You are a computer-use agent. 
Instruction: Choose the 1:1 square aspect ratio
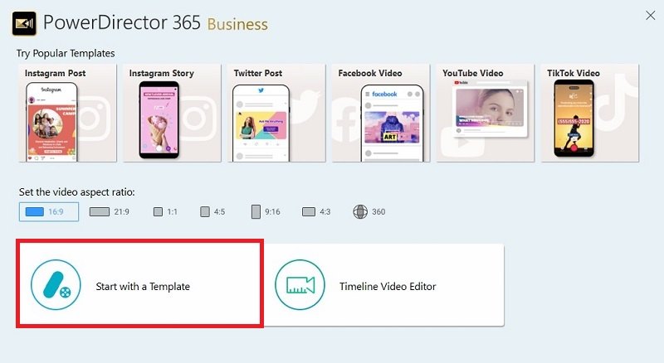tap(165, 211)
